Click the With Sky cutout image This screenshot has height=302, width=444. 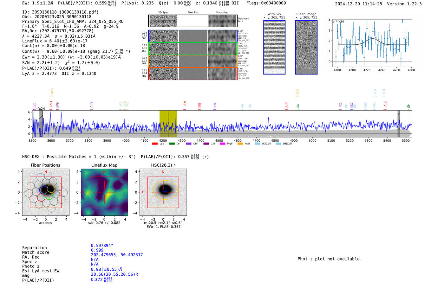point(274,47)
